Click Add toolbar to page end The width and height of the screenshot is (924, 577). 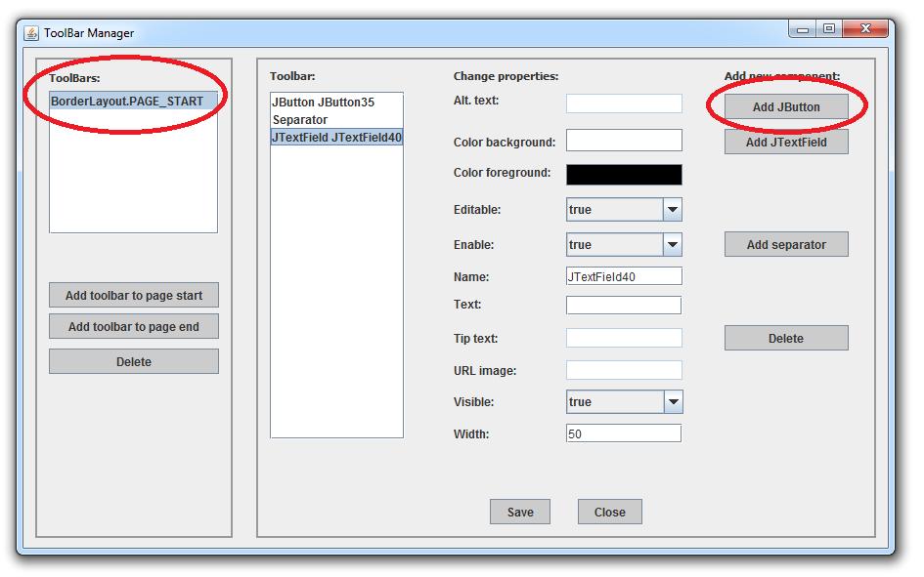[134, 326]
